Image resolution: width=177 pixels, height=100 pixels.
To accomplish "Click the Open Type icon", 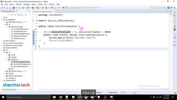I will pos(52,8).
